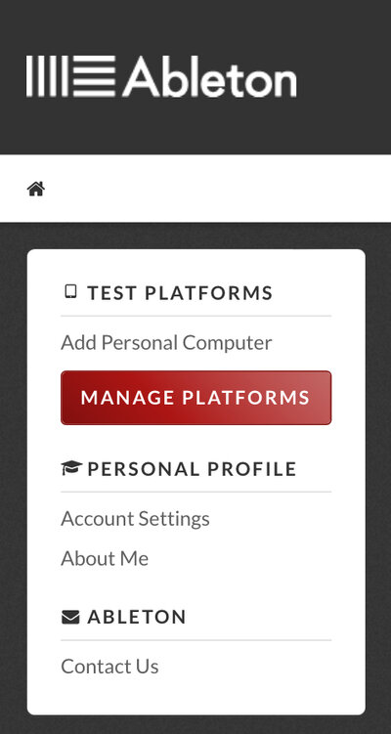Viewport: 391px width, 734px height.
Task: Click the dark header area beside the logo
Action: point(344,77)
